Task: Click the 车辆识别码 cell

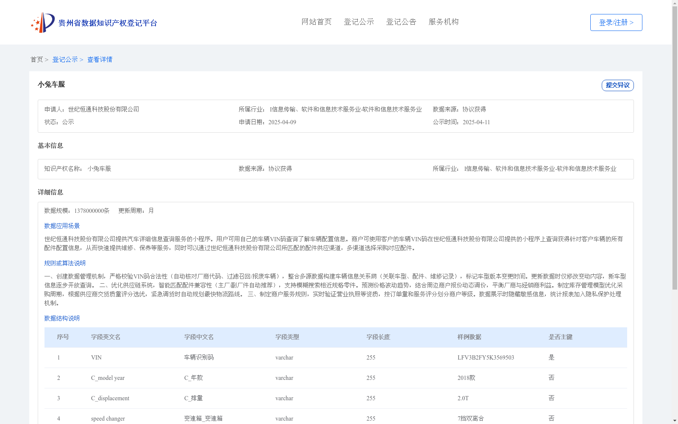Action: click(x=199, y=357)
